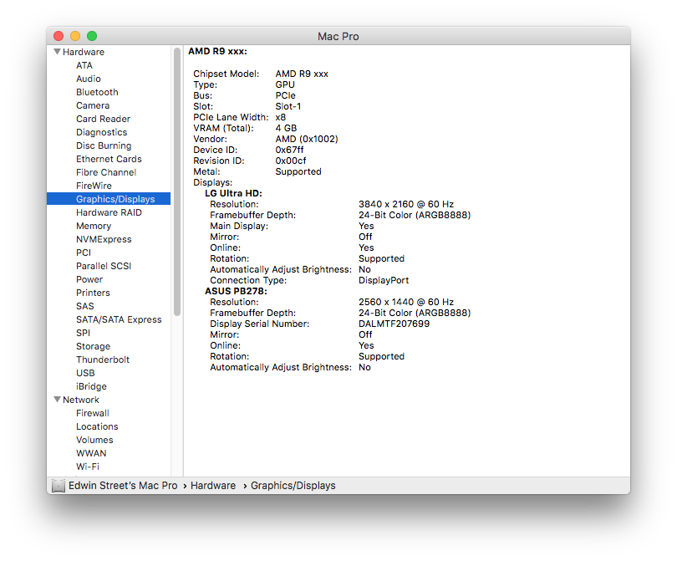
Task: Open the Printers entry
Action: click(x=93, y=293)
